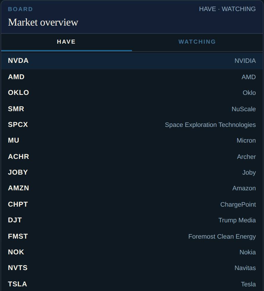Click the Market overview heading
This screenshot has height=291, width=264.
tap(43, 22)
